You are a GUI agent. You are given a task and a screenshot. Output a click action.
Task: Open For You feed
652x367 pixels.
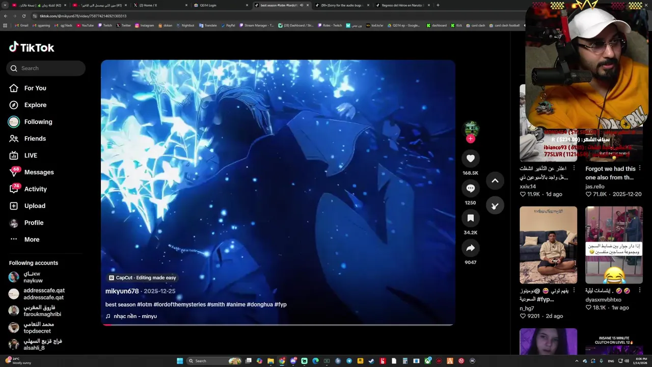[x=35, y=88]
